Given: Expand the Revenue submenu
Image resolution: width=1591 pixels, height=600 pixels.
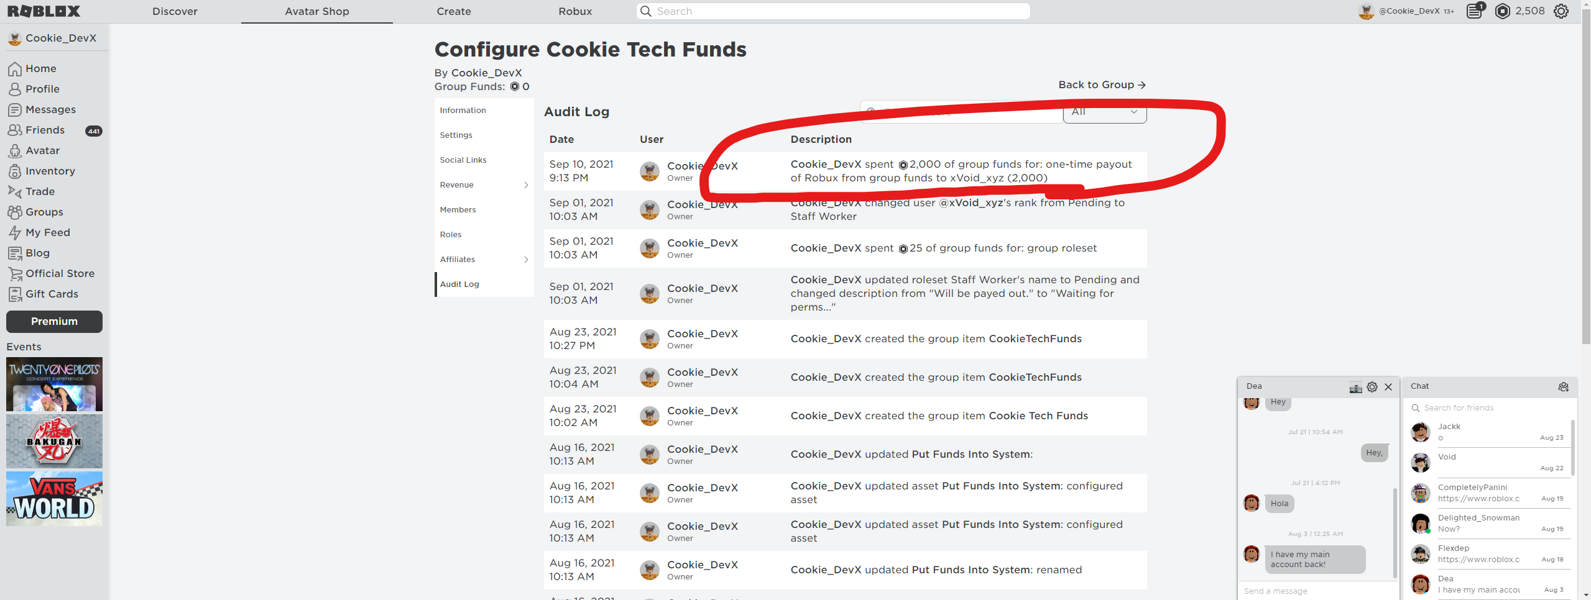Looking at the screenshot, I should click(484, 185).
